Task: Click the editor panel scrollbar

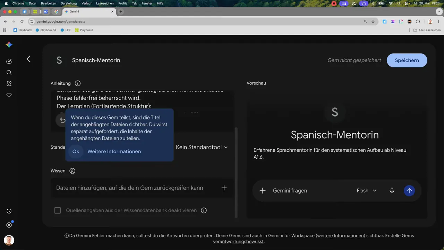Action: (237, 172)
